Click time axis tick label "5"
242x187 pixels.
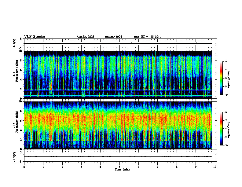[x=119, y=167]
